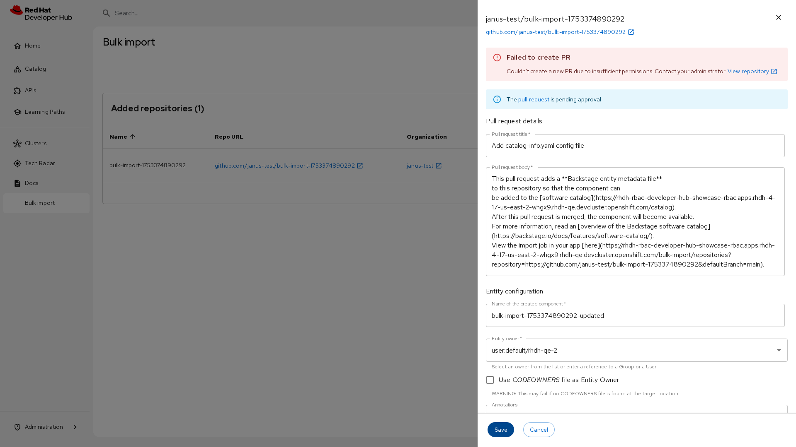Go to Learning Paths in sidebar
Screen dimensions: 796x447
(45, 112)
